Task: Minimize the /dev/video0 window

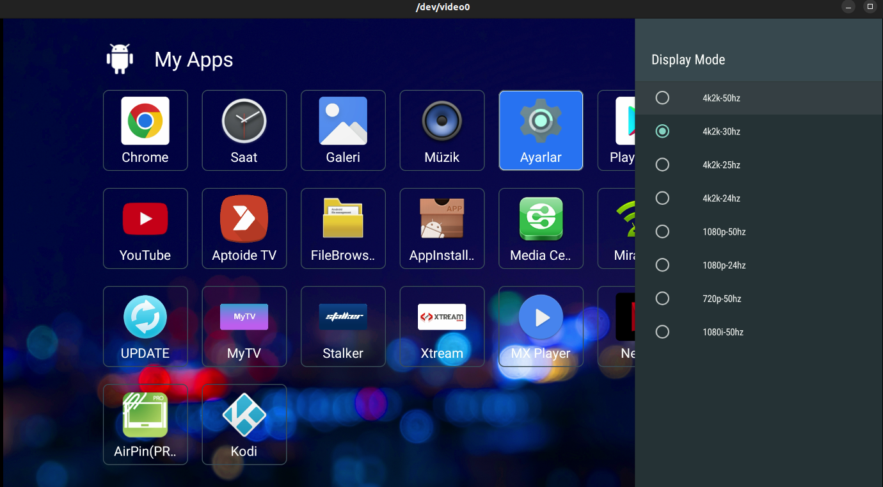Action: pyautogui.click(x=849, y=7)
